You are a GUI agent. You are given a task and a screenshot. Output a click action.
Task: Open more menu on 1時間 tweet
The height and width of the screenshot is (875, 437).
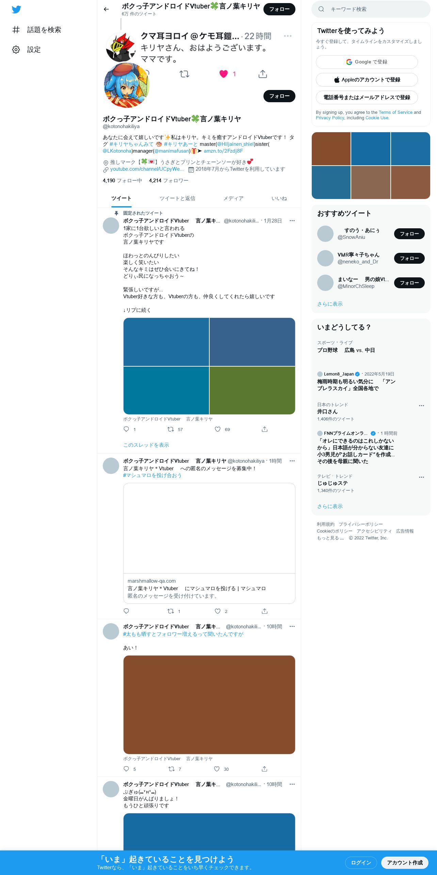coord(292,461)
